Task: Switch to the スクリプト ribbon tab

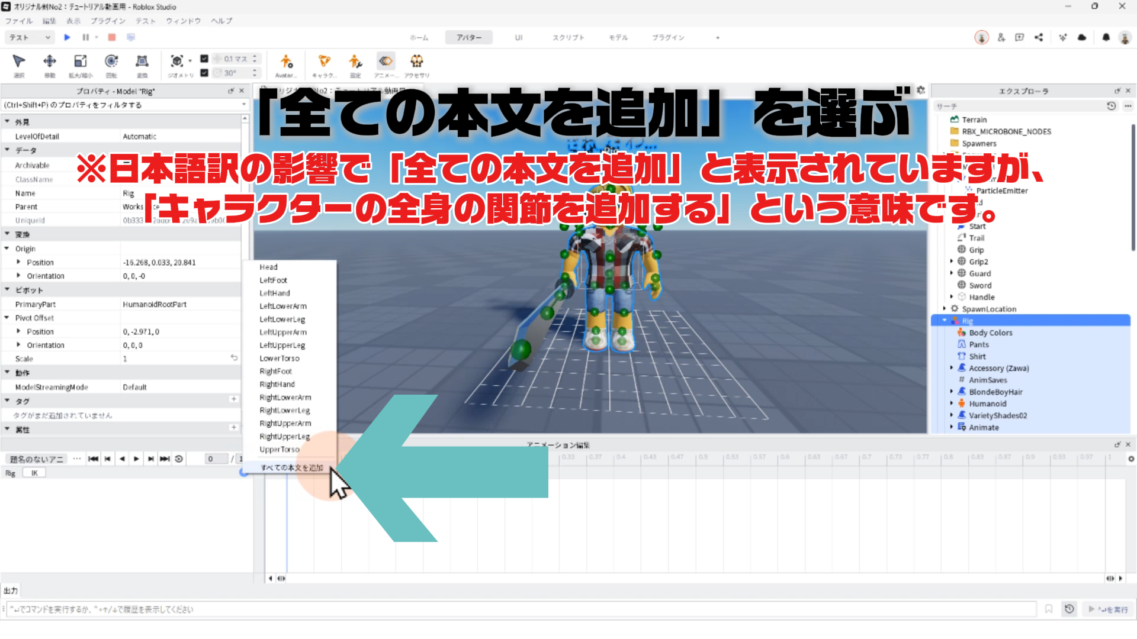Action: (568, 37)
